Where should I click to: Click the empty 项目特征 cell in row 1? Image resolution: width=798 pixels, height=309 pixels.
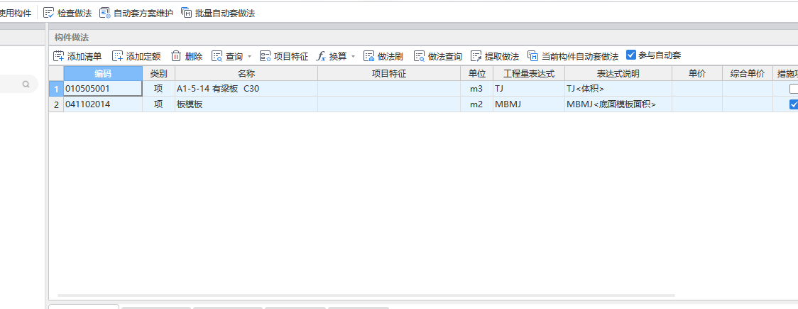389,89
